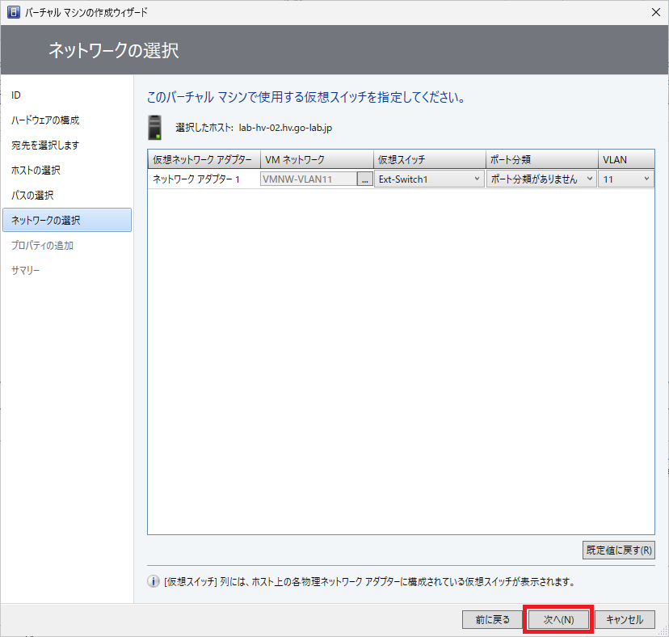The height and width of the screenshot is (637, 669).
Task: Click the host server icon
Action: pos(155,127)
